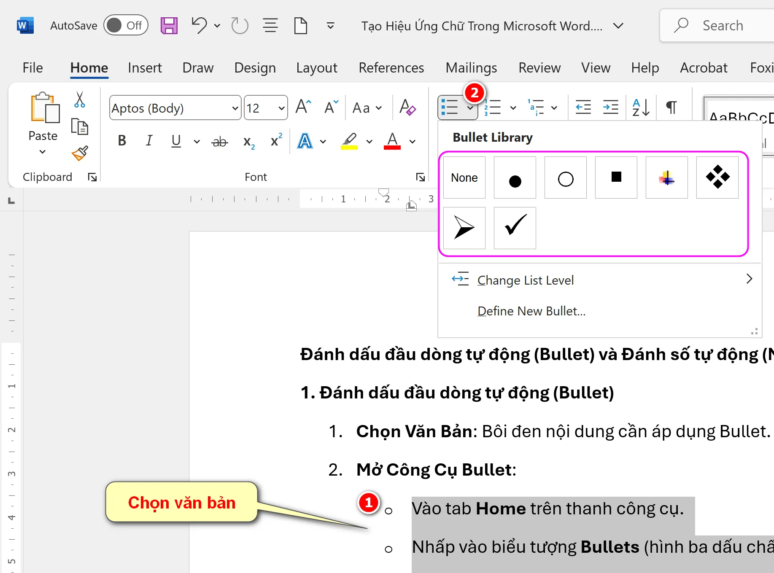Viewport: 774px width, 573px height.
Task: Toggle paragraph marks display
Action: point(671,108)
